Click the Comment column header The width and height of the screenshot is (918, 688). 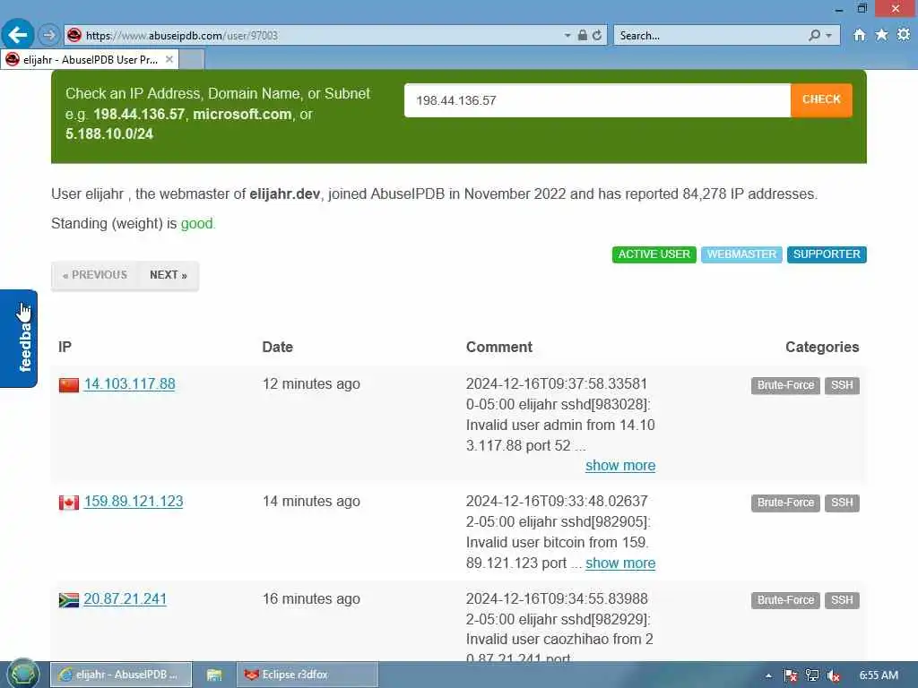point(498,347)
